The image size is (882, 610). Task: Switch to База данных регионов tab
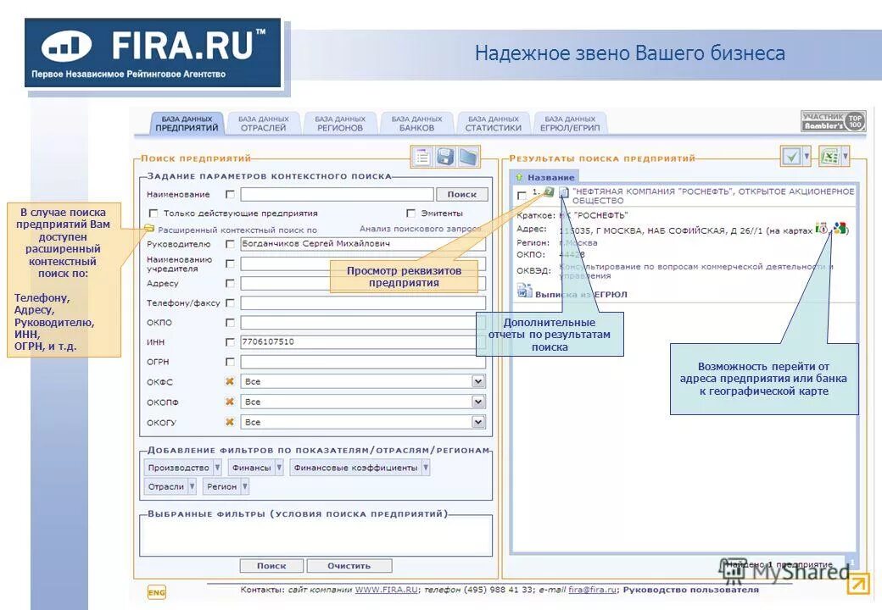(x=340, y=124)
